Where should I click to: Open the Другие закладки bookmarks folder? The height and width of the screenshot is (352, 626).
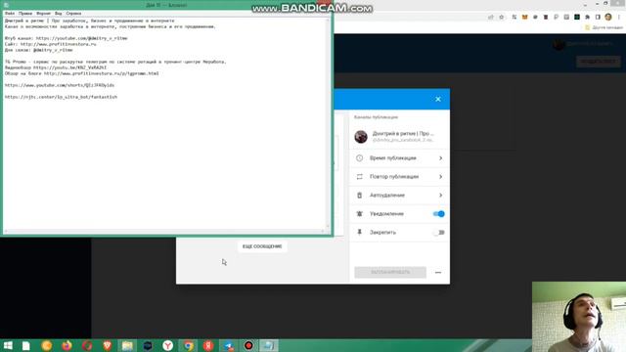point(604,27)
